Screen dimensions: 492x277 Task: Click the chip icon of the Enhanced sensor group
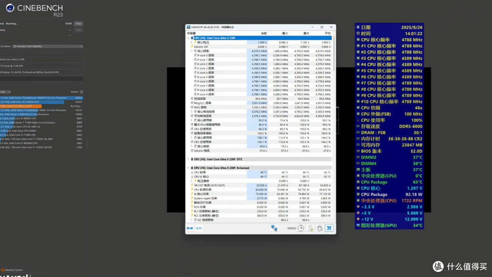[192, 168]
